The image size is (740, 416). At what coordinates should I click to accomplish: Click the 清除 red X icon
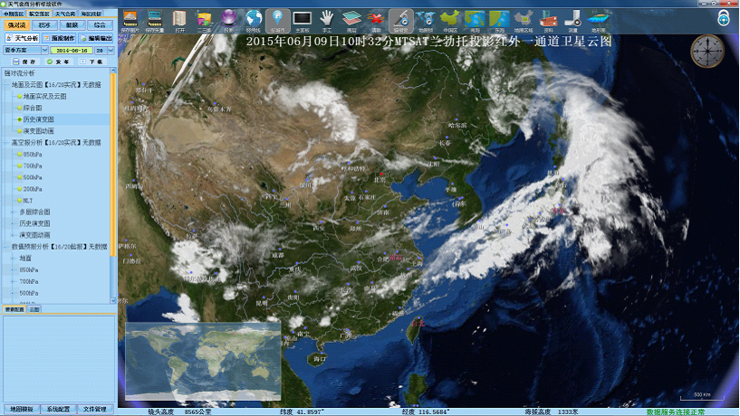tap(376, 21)
